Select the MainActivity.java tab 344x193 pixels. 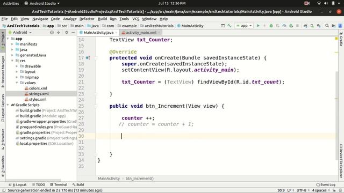coord(98,33)
